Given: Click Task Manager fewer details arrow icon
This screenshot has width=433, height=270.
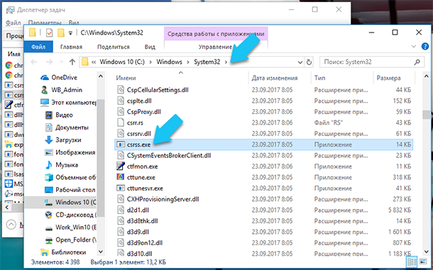Looking at the screenshot, I should click(x=11, y=224).
